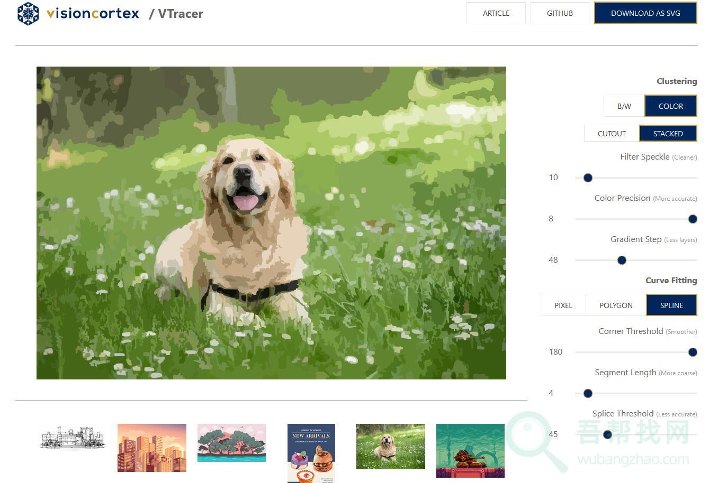This screenshot has height=483, width=709.
Task: Set curve fitting to POLYGON
Action: [616, 305]
